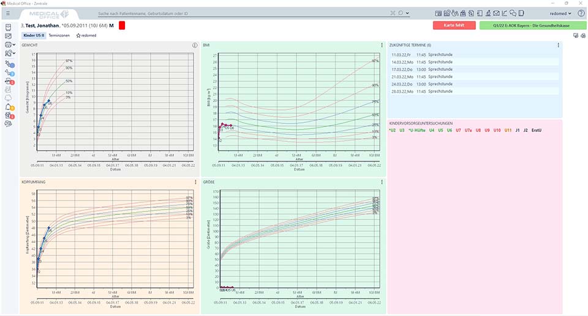This screenshot has width=588, height=316.
Task: Open the KOPFUMFANG panel options menu
Action: coord(195,182)
